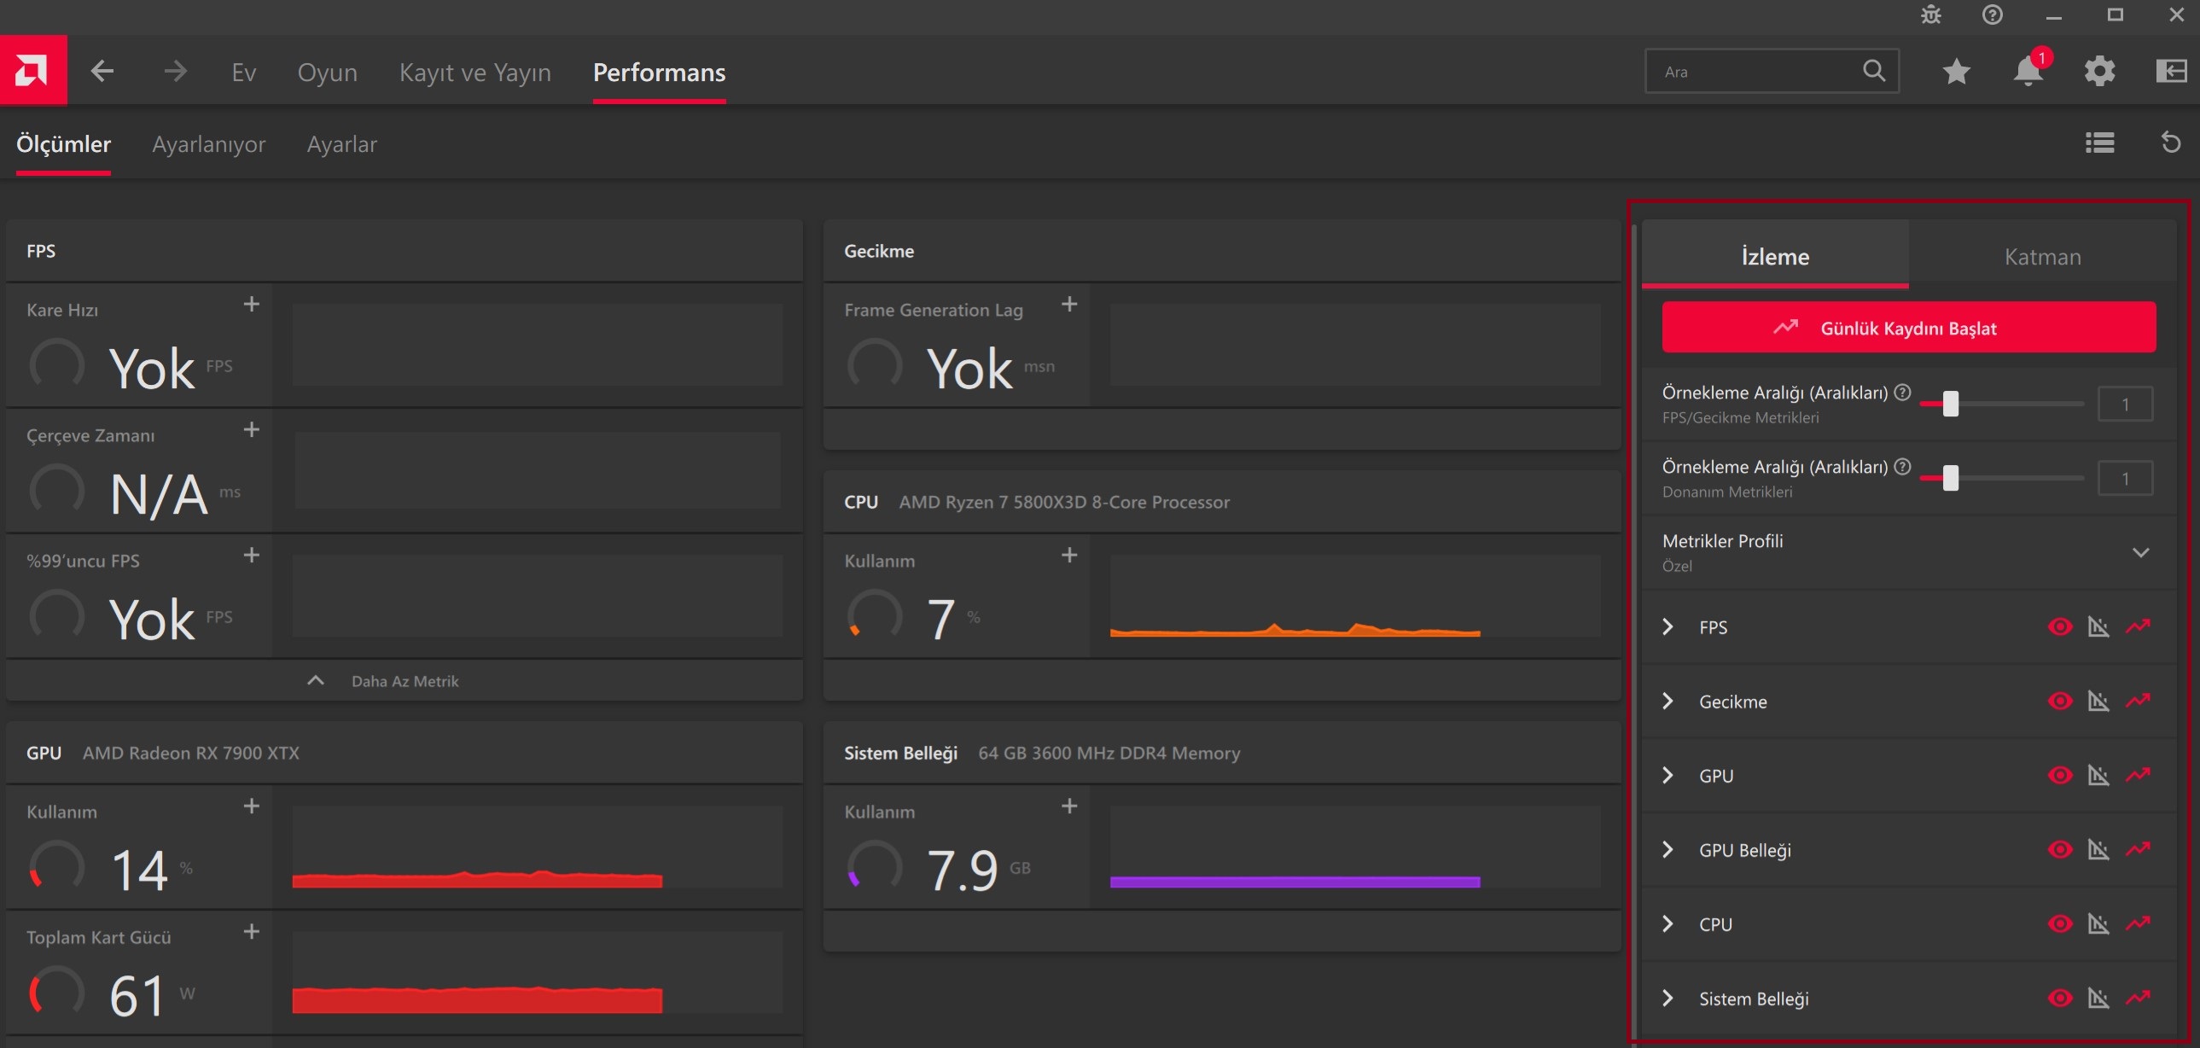Select the Performans tab

pos(660,72)
